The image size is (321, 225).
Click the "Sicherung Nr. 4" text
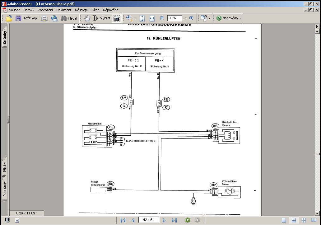coord(160,66)
